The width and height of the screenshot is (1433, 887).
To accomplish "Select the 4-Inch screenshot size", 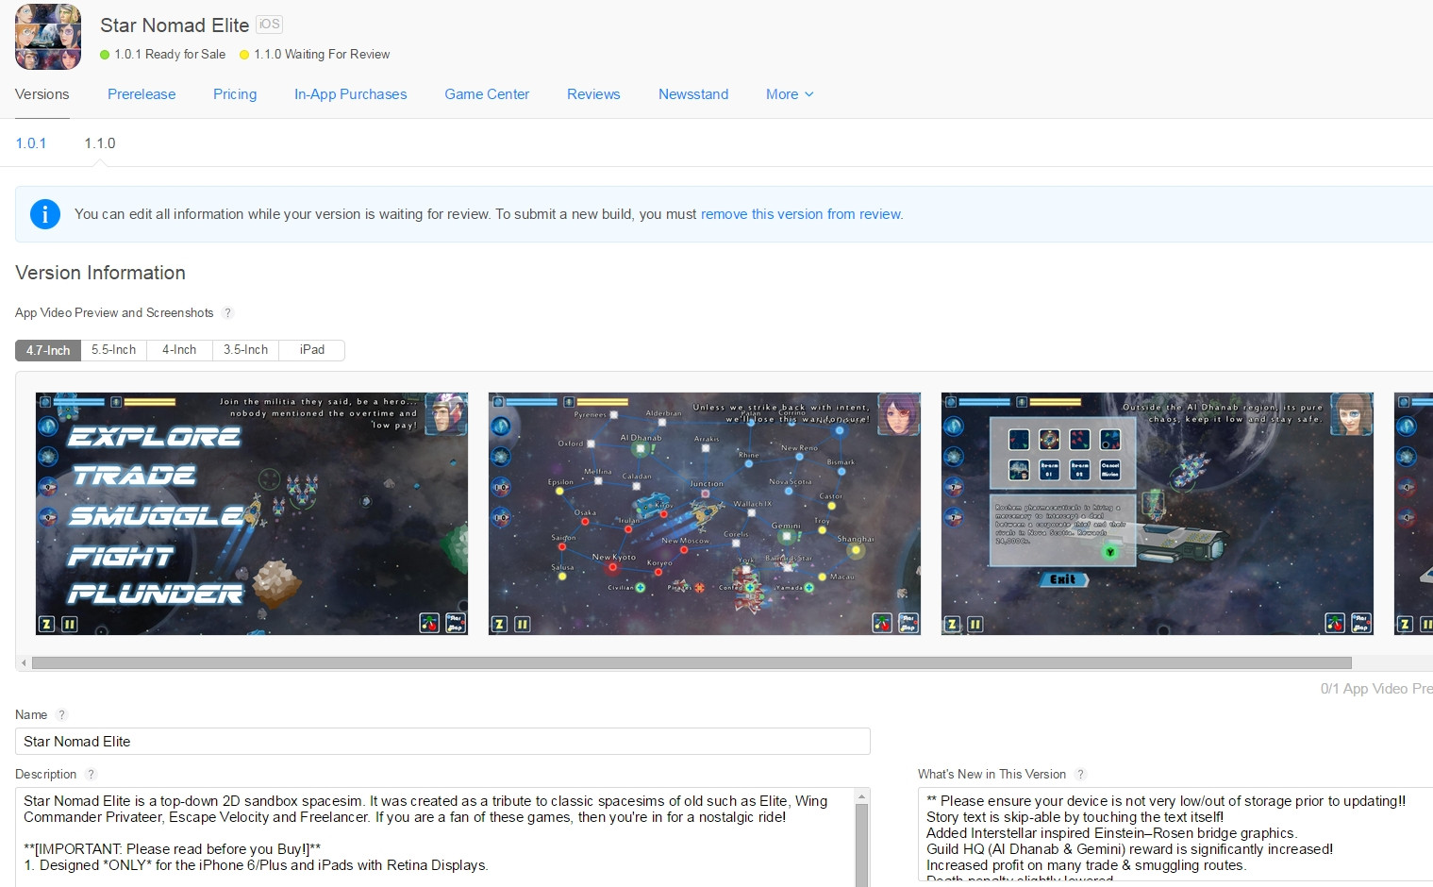I will click(179, 350).
